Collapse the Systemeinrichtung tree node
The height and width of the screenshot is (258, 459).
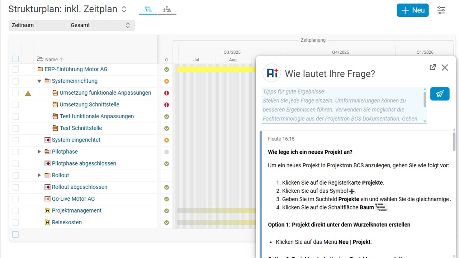[x=39, y=81]
